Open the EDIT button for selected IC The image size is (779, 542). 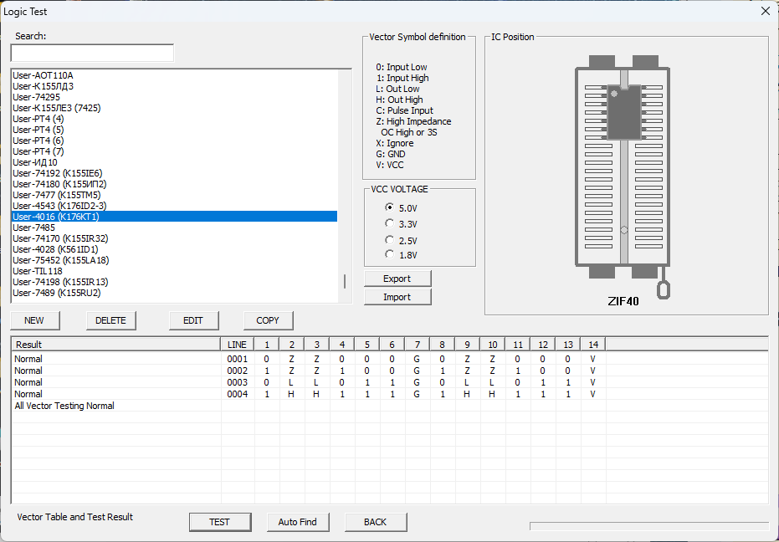point(192,320)
